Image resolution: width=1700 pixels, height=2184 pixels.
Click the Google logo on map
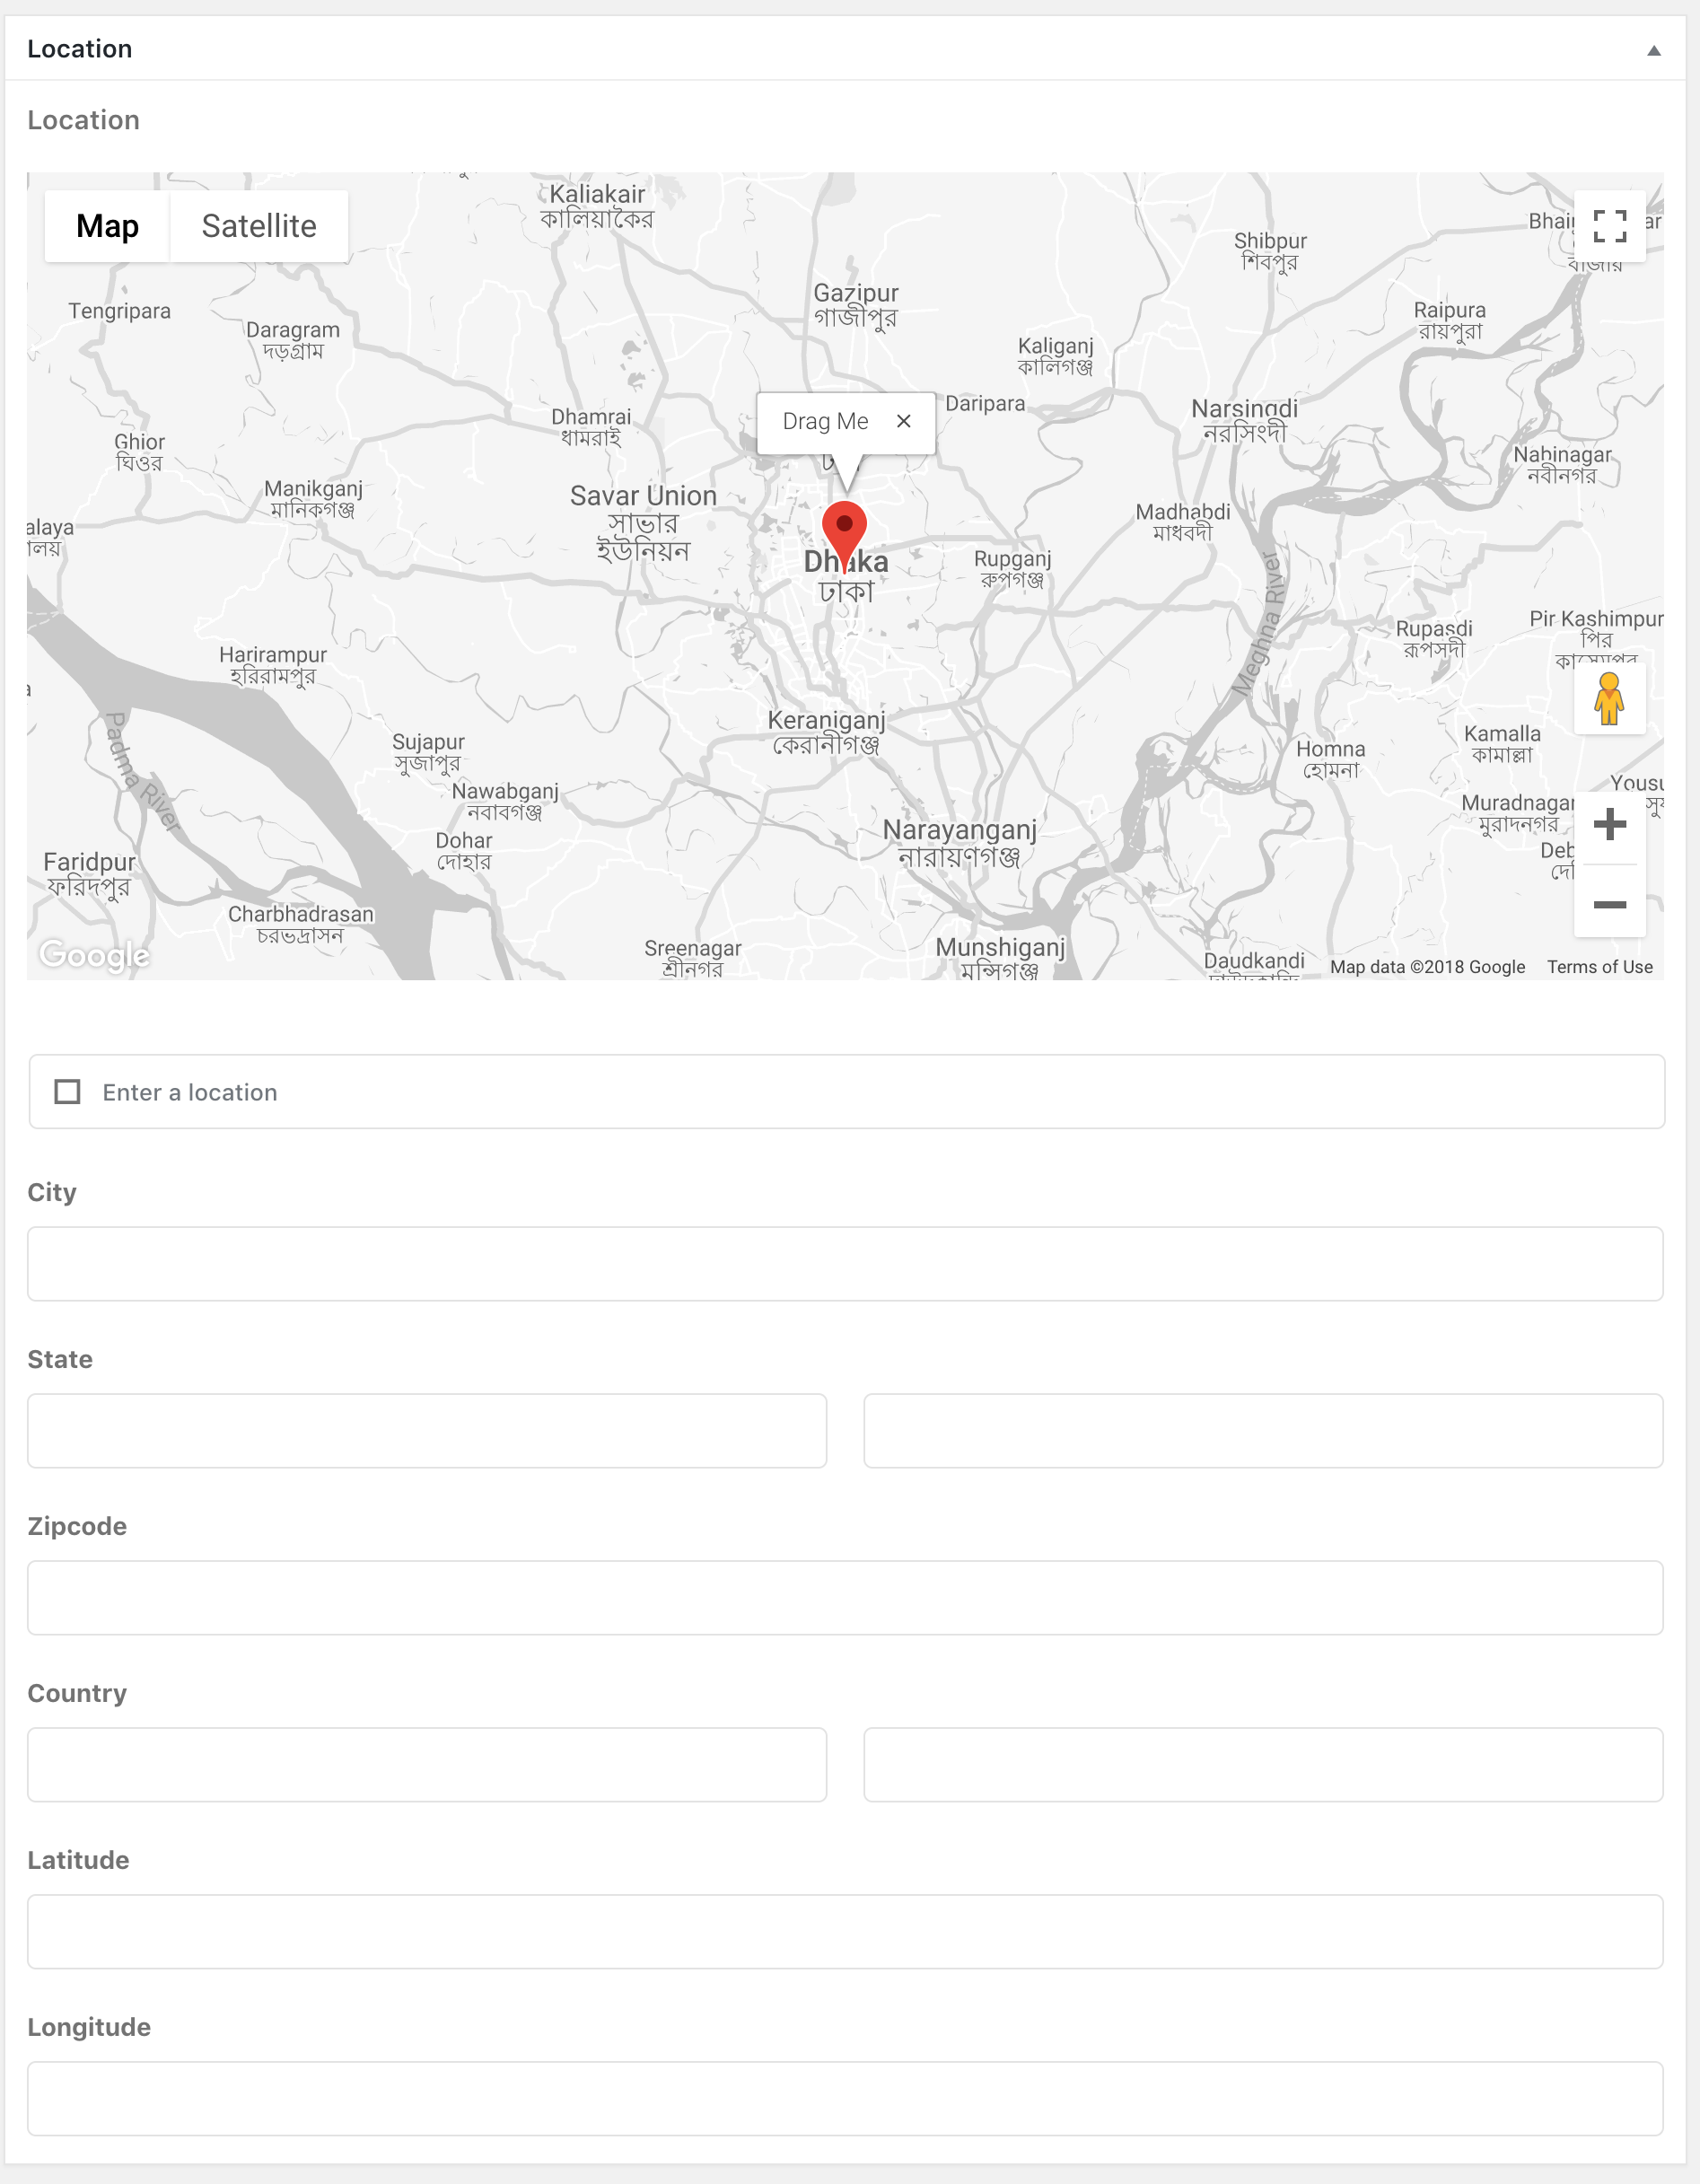(x=95, y=955)
